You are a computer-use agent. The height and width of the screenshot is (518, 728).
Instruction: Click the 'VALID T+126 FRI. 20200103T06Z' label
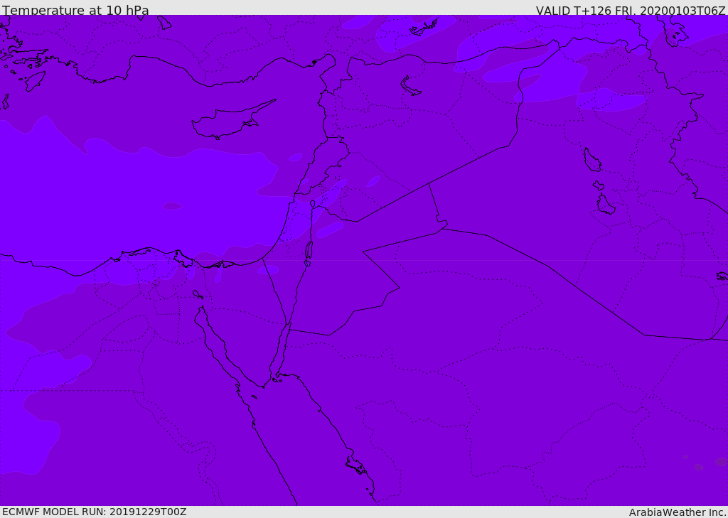point(631,11)
